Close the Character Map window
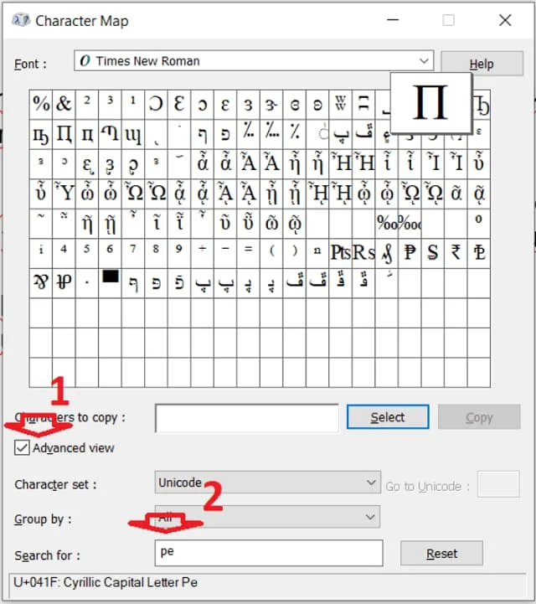The width and height of the screenshot is (536, 604). click(x=505, y=20)
